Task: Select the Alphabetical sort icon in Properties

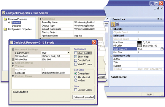Action: point(118,24)
